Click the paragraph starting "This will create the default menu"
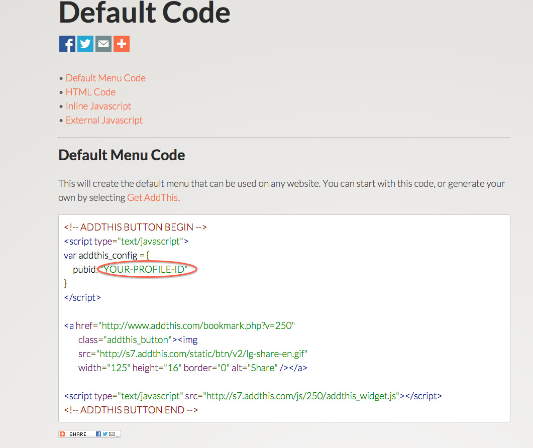 (281, 190)
